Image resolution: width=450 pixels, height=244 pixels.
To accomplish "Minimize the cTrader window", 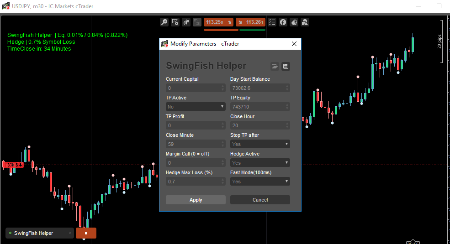I will pos(418,6).
